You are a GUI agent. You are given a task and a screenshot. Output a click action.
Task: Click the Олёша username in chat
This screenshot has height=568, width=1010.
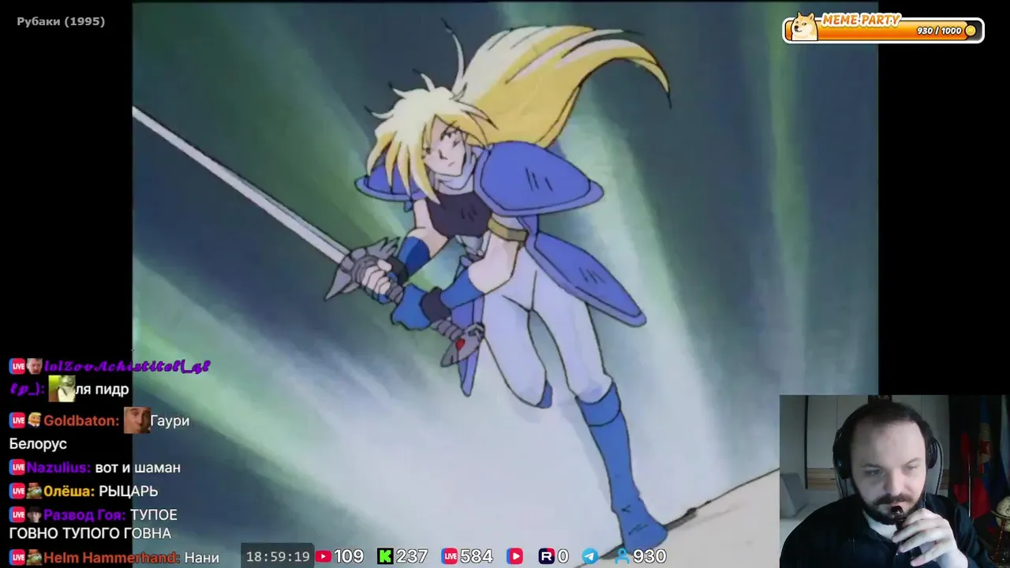point(69,491)
